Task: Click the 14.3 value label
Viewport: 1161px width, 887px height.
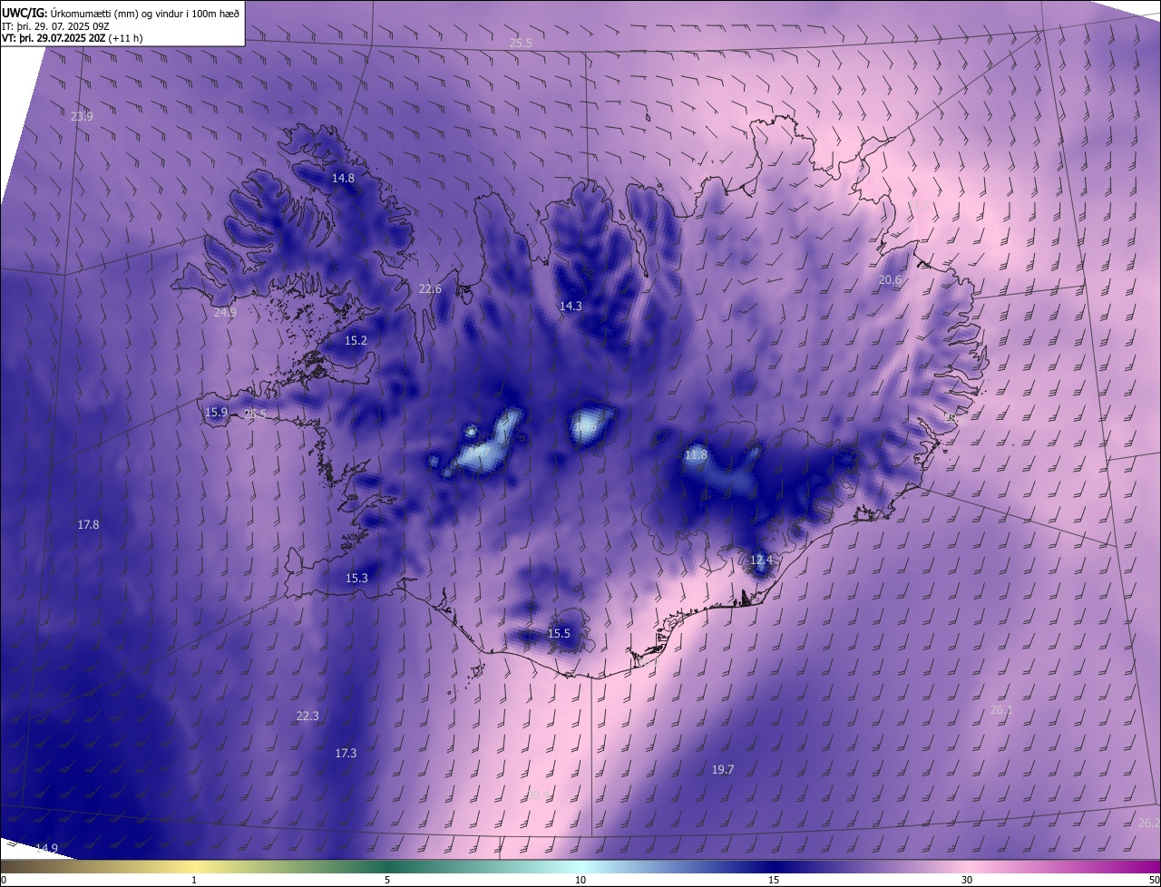Action: 571,307
